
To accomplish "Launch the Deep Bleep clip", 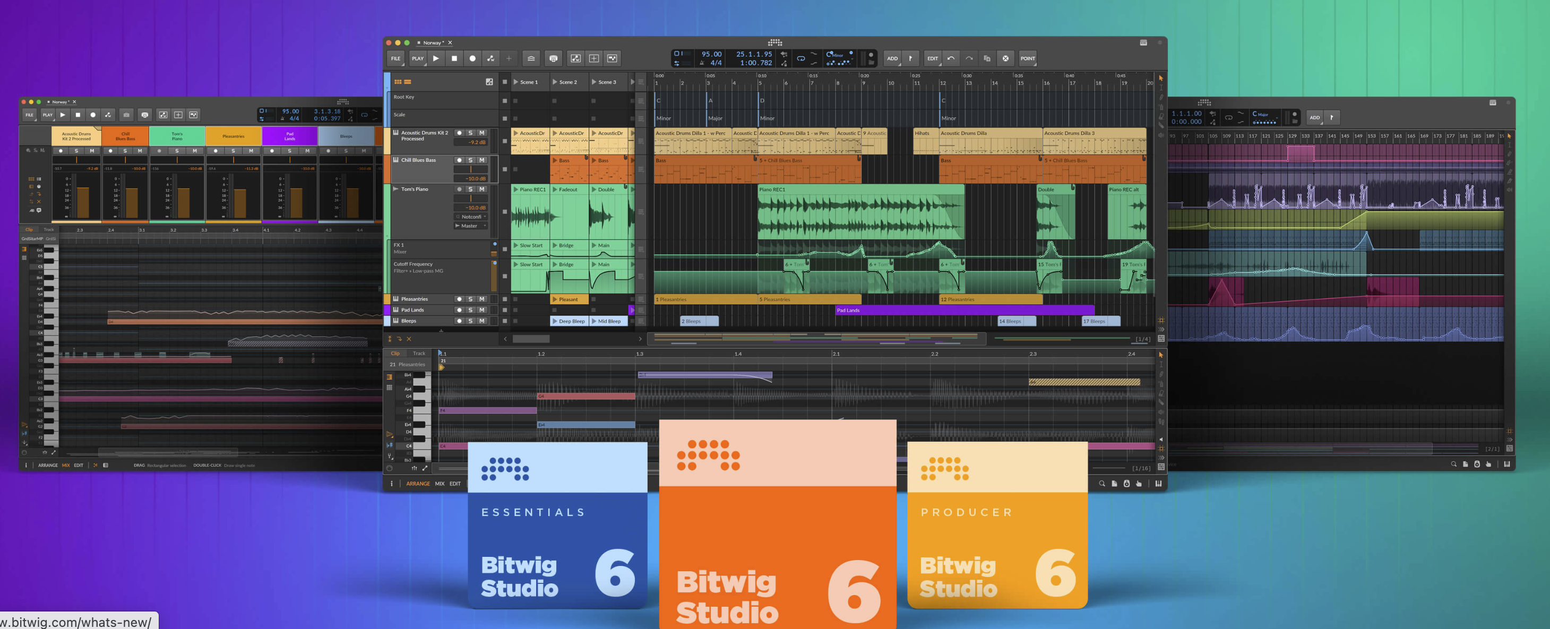I will pyautogui.click(x=555, y=321).
